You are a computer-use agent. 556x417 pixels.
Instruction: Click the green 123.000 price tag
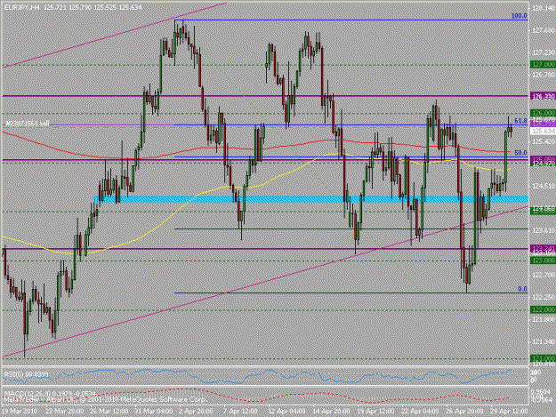[x=543, y=261]
